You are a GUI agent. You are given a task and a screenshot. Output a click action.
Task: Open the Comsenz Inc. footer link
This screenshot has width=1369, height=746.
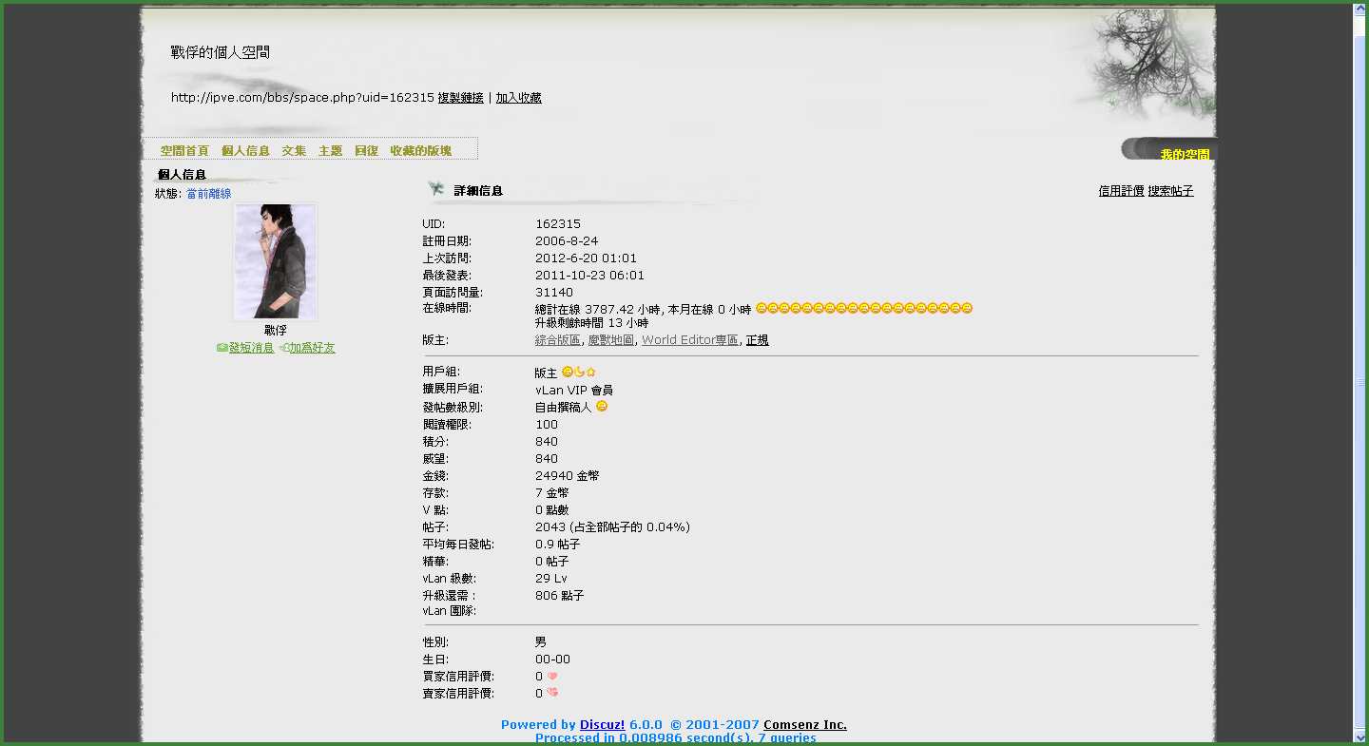click(805, 725)
